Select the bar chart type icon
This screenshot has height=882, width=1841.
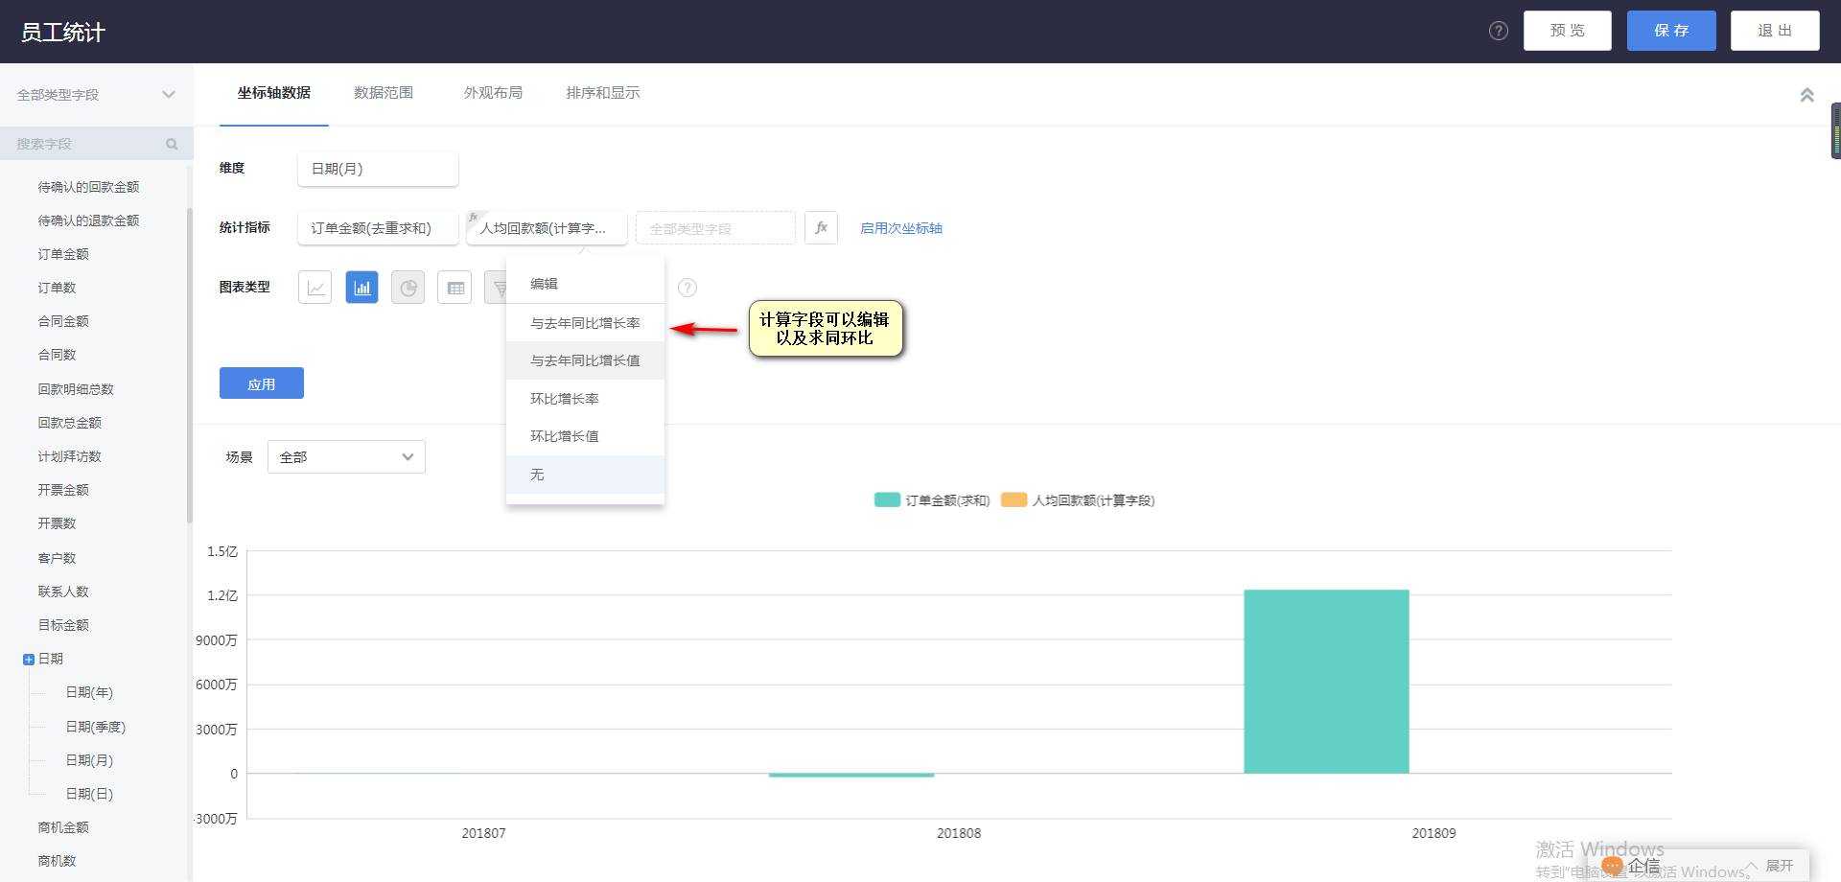tap(361, 287)
